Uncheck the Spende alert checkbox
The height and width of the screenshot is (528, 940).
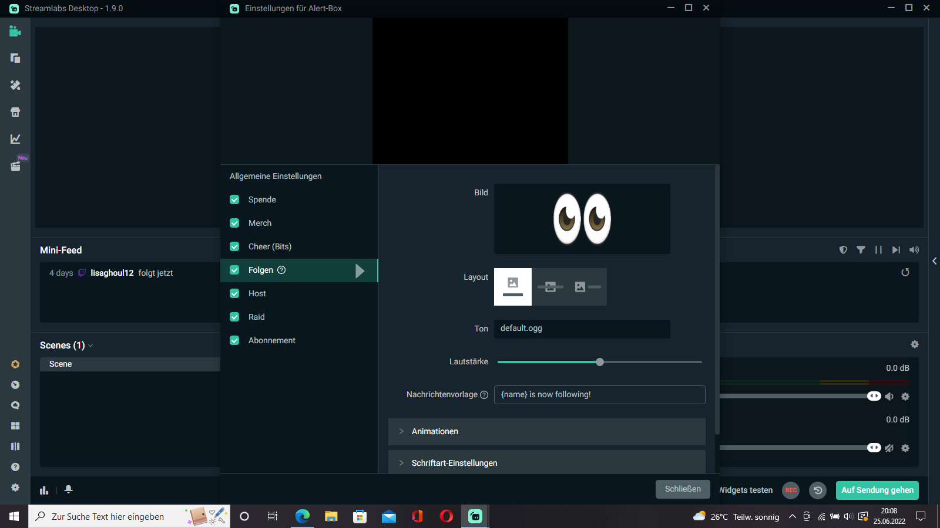(x=234, y=199)
